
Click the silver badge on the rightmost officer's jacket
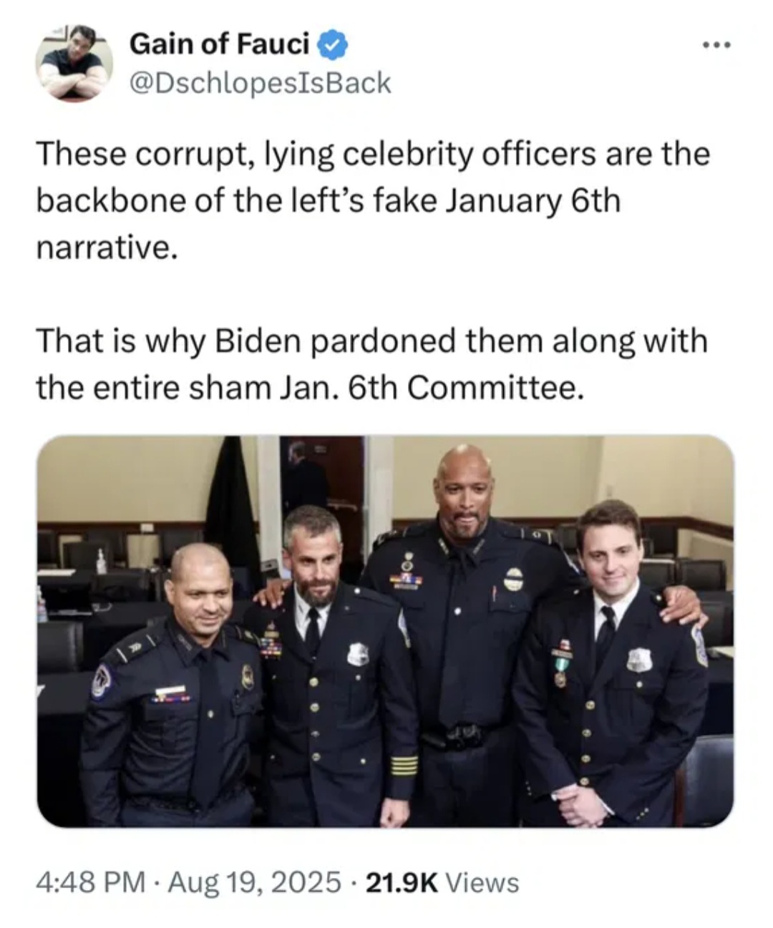(639, 660)
